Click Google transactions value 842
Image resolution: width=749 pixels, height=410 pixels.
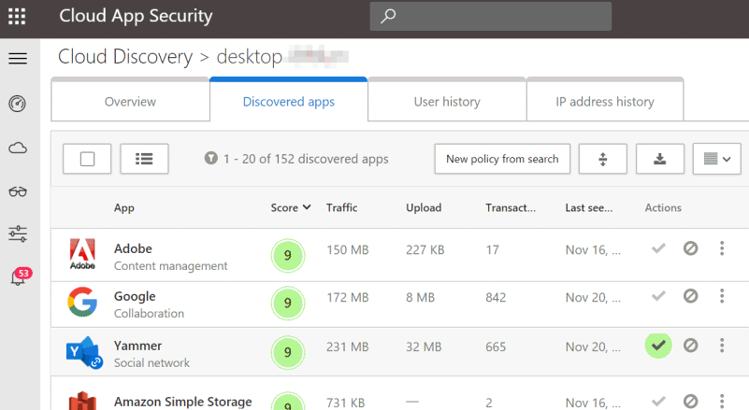coord(496,298)
